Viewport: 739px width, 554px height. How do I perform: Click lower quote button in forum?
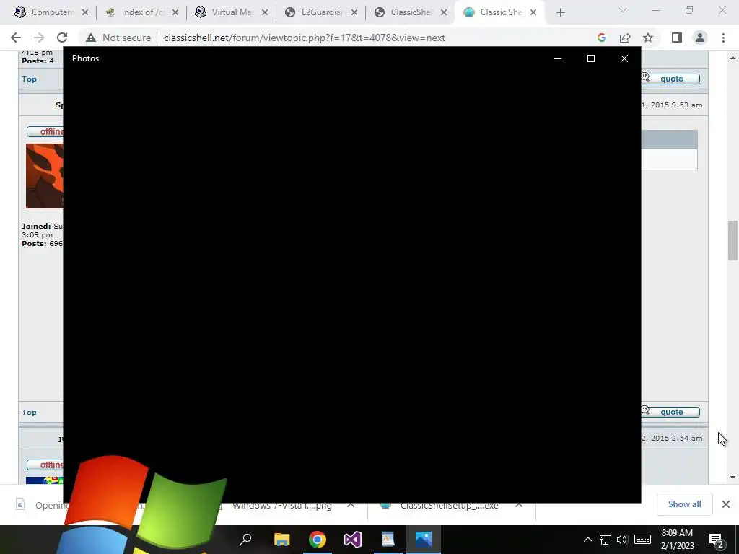671,412
